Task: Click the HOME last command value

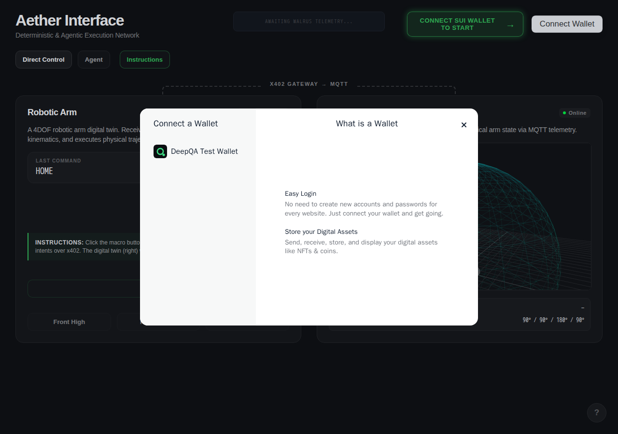Action: click(x=44, y=171)
